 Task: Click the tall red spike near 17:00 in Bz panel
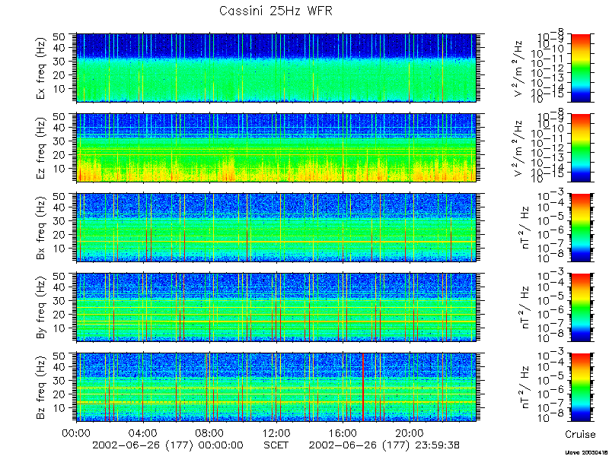point(363,387)
